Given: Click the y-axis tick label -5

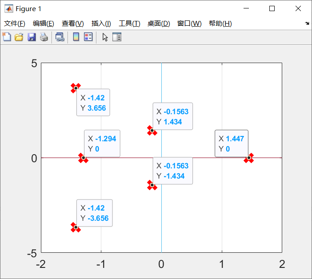Looking at the screenshot, I should click(32, 254).
